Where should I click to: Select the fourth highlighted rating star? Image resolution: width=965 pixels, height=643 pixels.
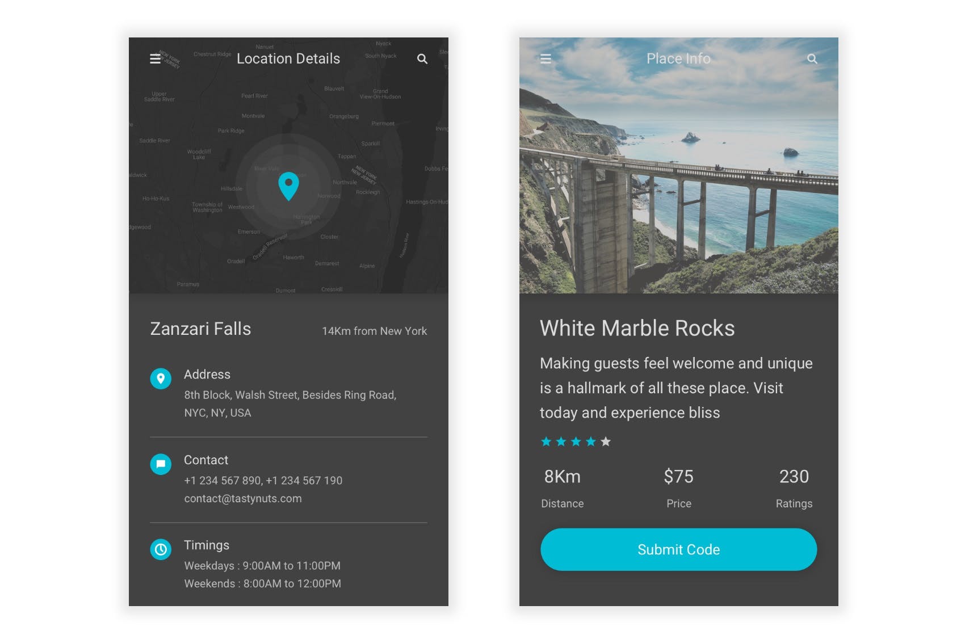(x=591, y=441)
